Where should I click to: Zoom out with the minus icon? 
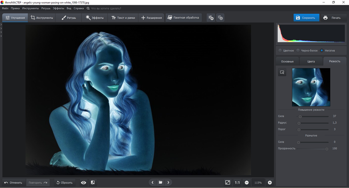(x=247, y=182)
